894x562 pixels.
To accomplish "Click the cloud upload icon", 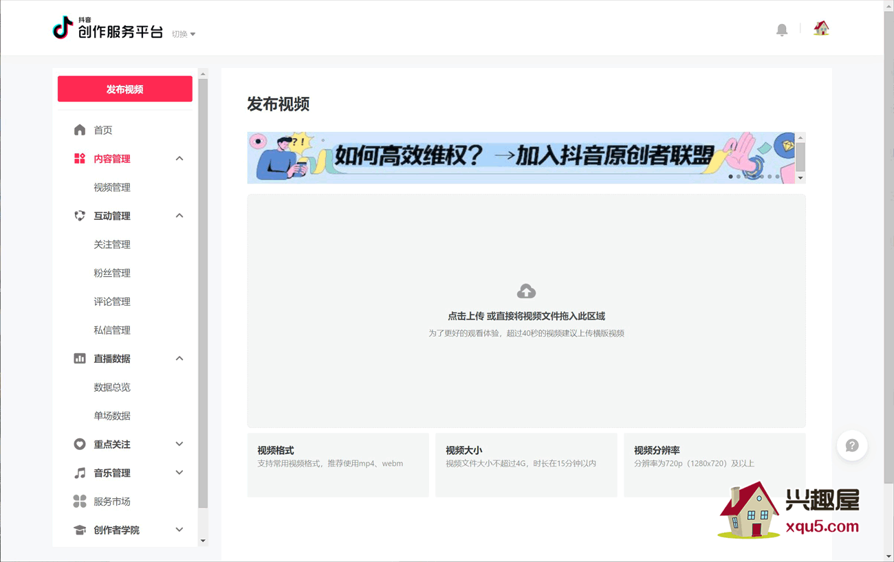I will (x=526, y=291).
